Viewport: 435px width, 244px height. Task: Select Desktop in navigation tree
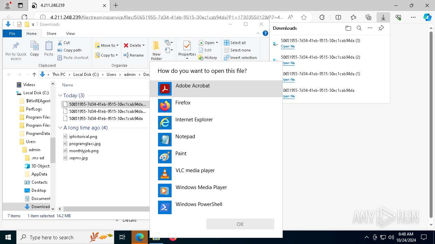pyautogui.click(x=38, y=190)
